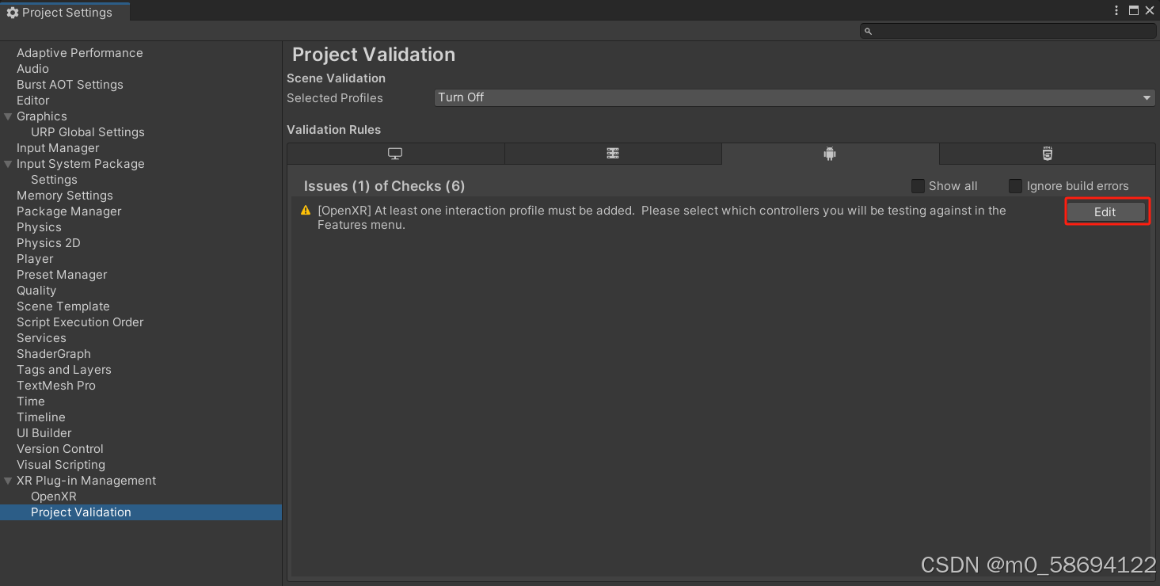Viewport: 1160px width, 586px height.
Task: Select the Windows/Standalone platform validation tab
Action: pos(395,154)
